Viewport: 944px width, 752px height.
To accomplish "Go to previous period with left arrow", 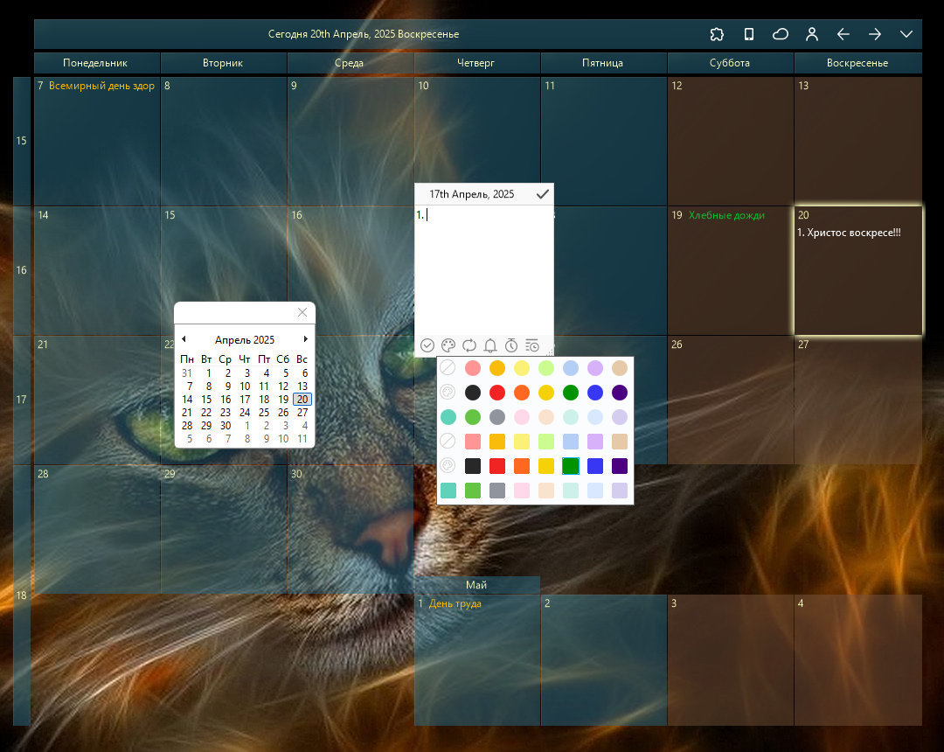I will coord(843,34).
